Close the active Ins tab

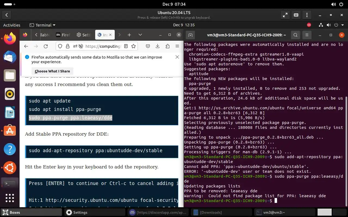pos(111,35)
